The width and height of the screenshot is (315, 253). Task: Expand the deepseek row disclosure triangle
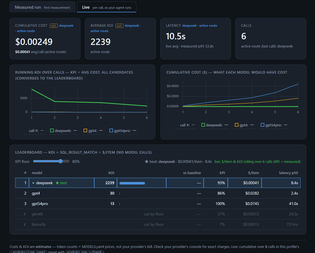[33, 183]
